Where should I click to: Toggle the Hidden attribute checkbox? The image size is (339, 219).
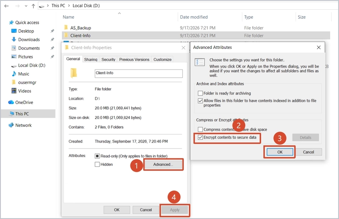(97, 164)
